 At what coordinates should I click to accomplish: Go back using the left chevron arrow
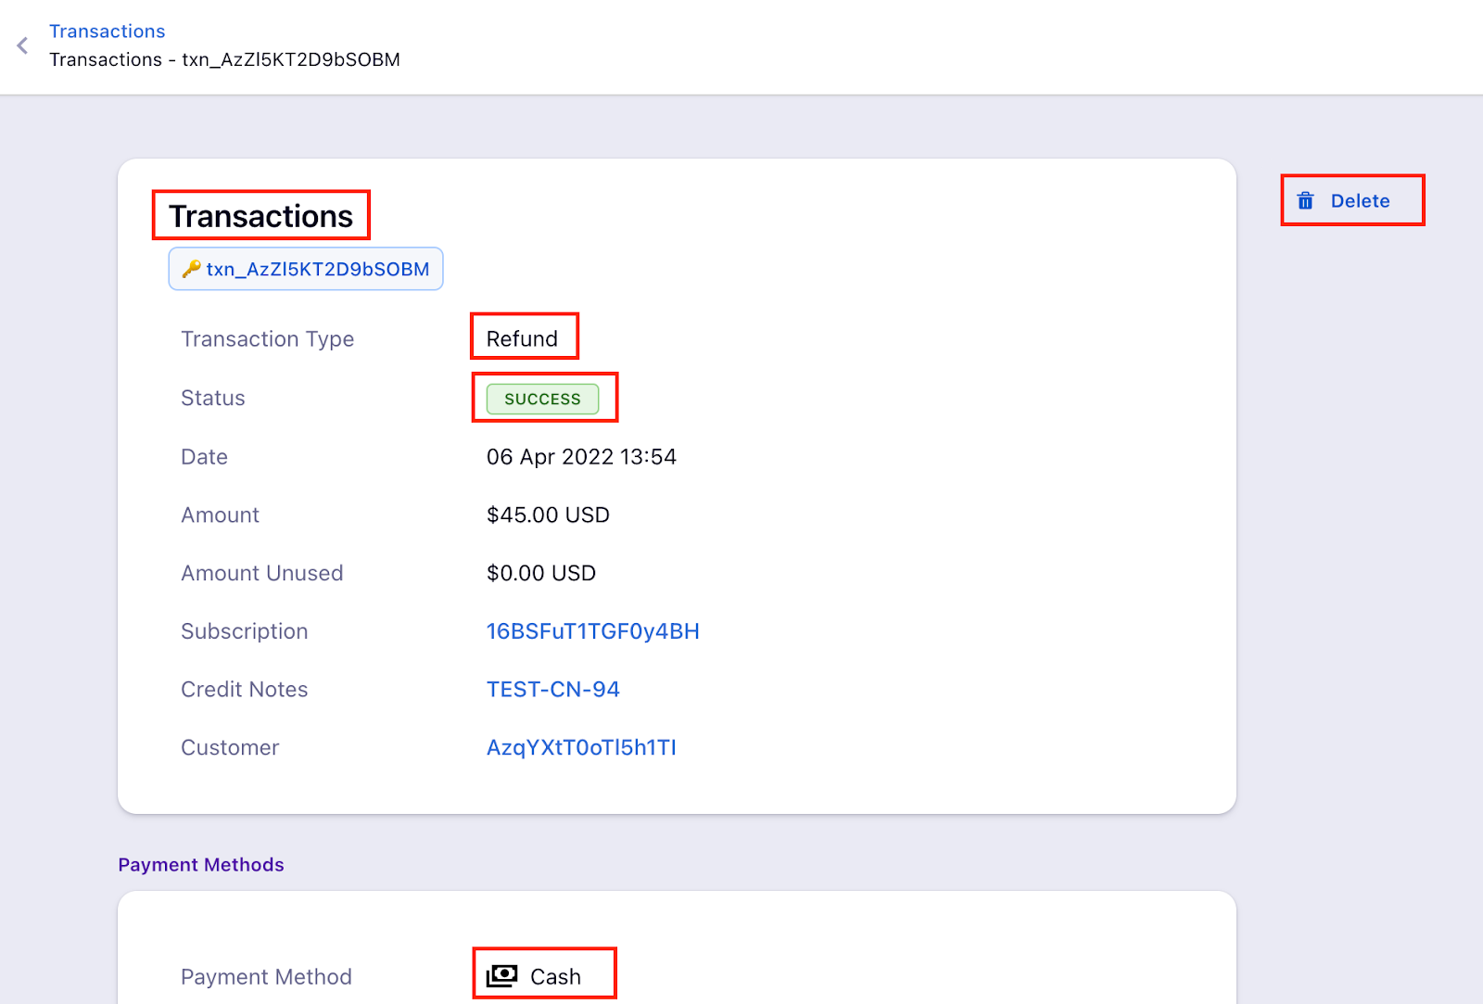click(x=22, y=45)
